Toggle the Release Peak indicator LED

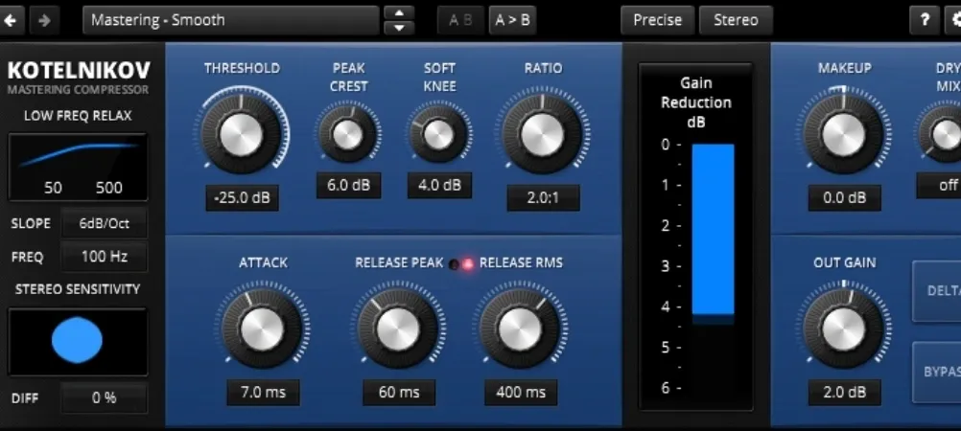(454, 263)
